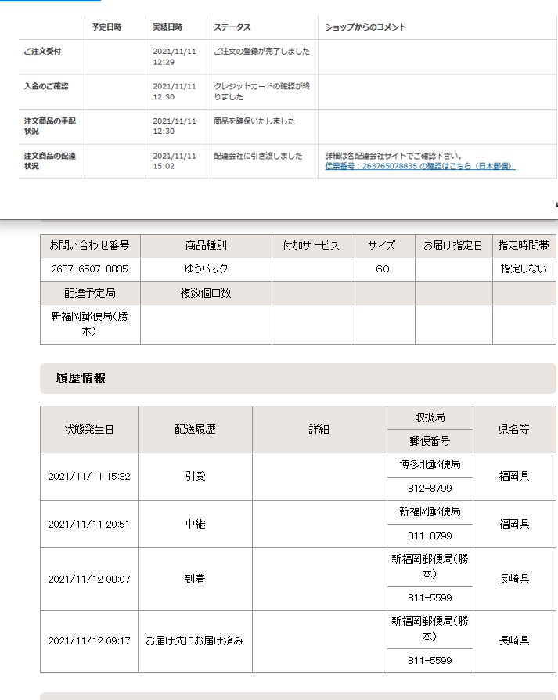The image size is (558, 700).
Task: Select the 指定しない time slot cell
Action: 524,269
